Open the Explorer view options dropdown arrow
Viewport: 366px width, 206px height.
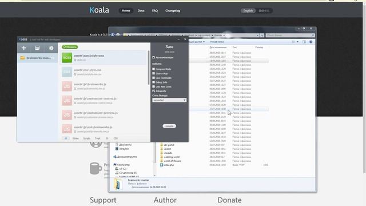coord(297,42)
